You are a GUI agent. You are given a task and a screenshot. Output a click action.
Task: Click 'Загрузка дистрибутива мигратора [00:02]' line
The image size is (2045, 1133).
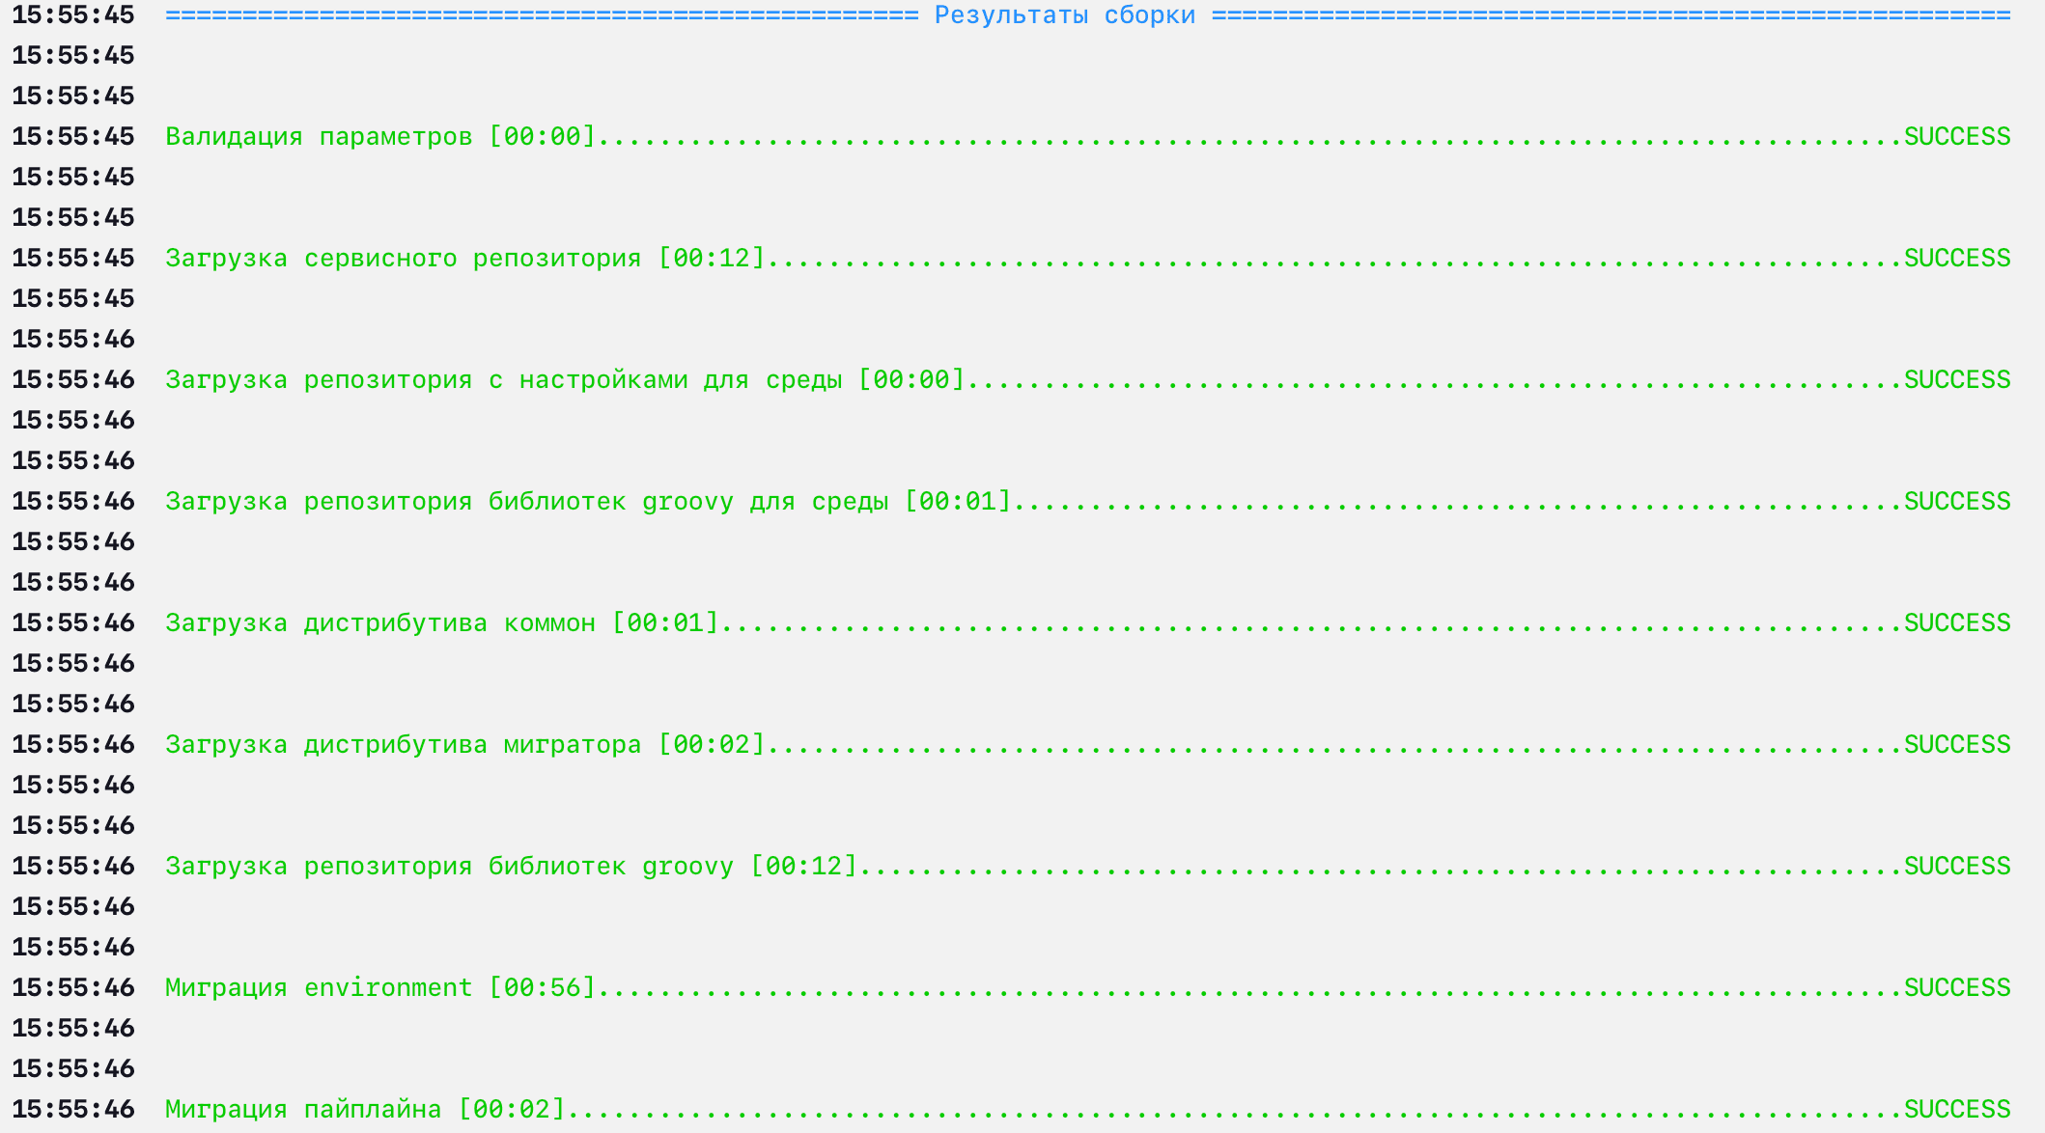click(464, 744)
